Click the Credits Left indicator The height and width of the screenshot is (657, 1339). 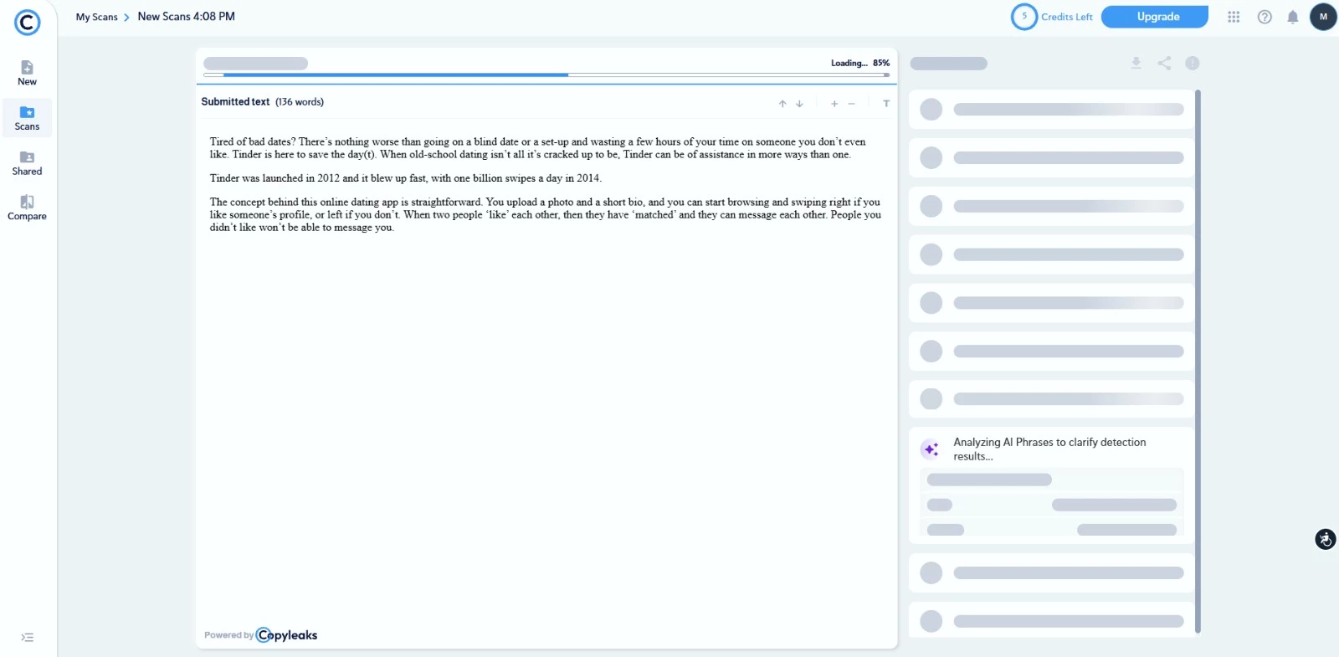coord(1053,17)
